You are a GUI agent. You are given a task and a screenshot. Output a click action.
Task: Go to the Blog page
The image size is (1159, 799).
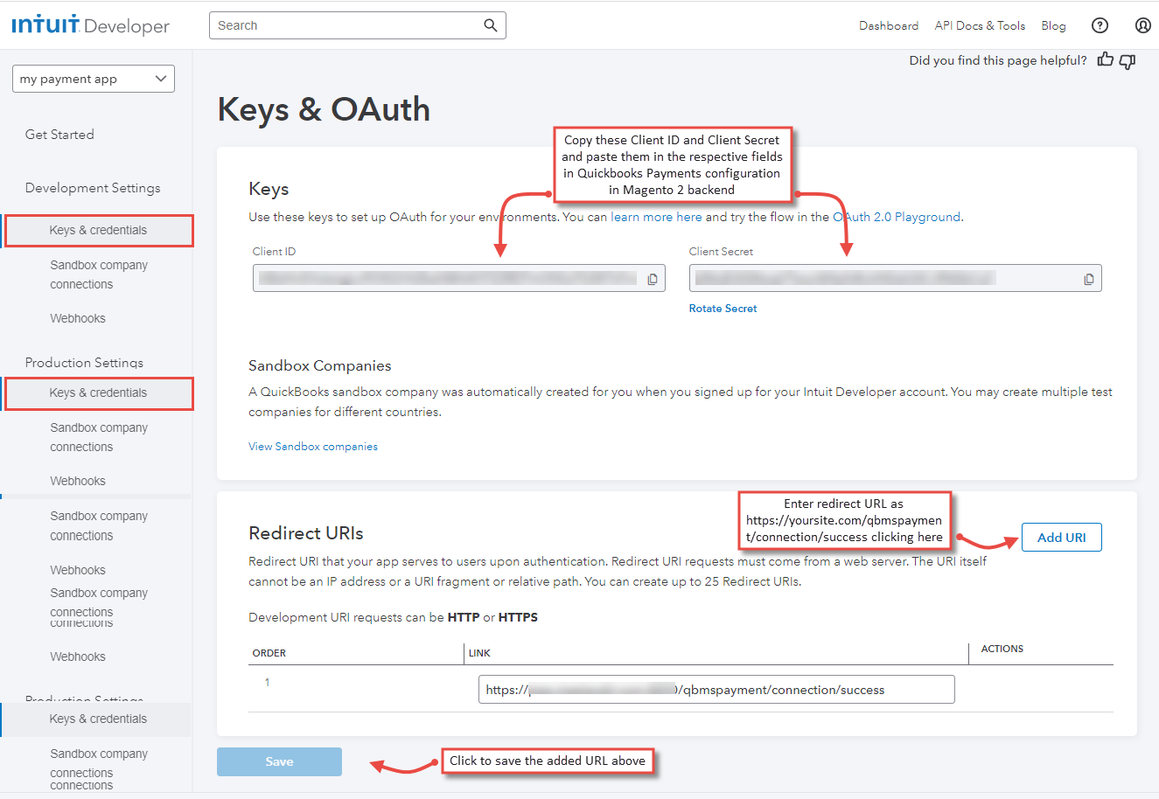(x=1053, y=25)
